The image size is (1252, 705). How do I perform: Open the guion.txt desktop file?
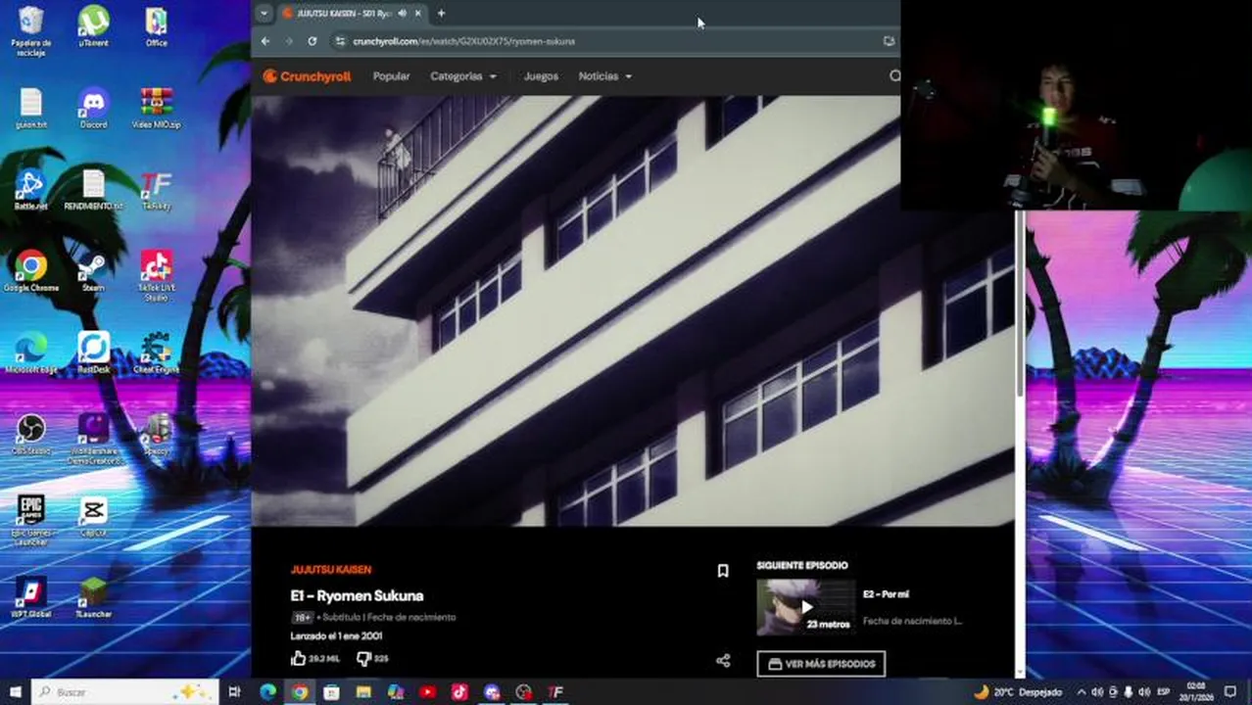pos(31,109)
